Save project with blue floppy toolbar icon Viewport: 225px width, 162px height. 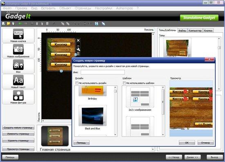click(97, 24)
